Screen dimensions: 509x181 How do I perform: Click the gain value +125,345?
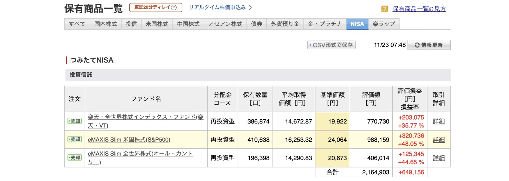click(x=411, y=154)
